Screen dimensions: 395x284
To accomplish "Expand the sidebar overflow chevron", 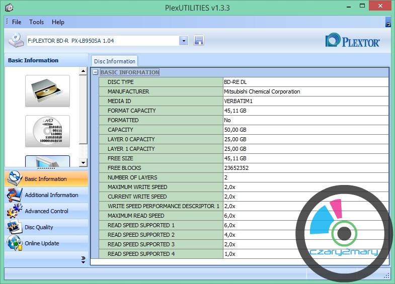I will tap(83, 259).
